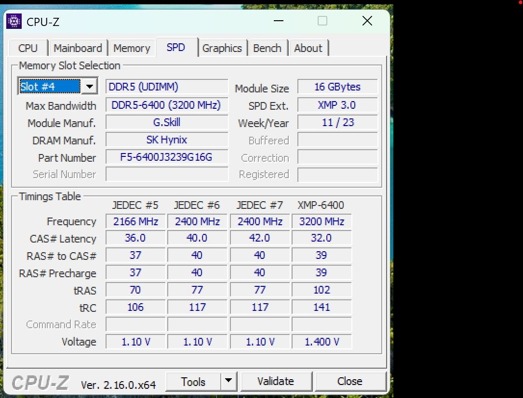
Task: Click the 102 tRAS cell
Action: 322,290
